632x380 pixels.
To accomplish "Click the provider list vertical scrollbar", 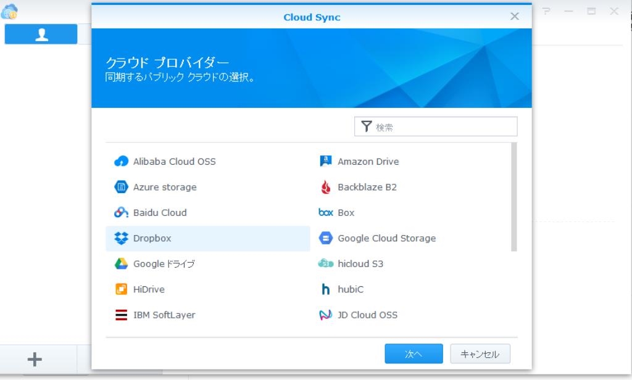I will [514, 197].
